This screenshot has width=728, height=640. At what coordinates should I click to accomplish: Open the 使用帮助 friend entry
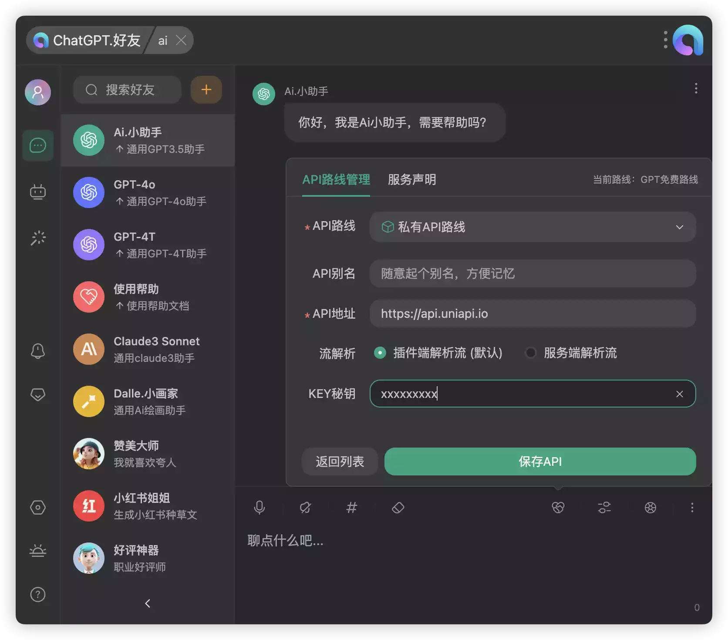click(148, 297)
